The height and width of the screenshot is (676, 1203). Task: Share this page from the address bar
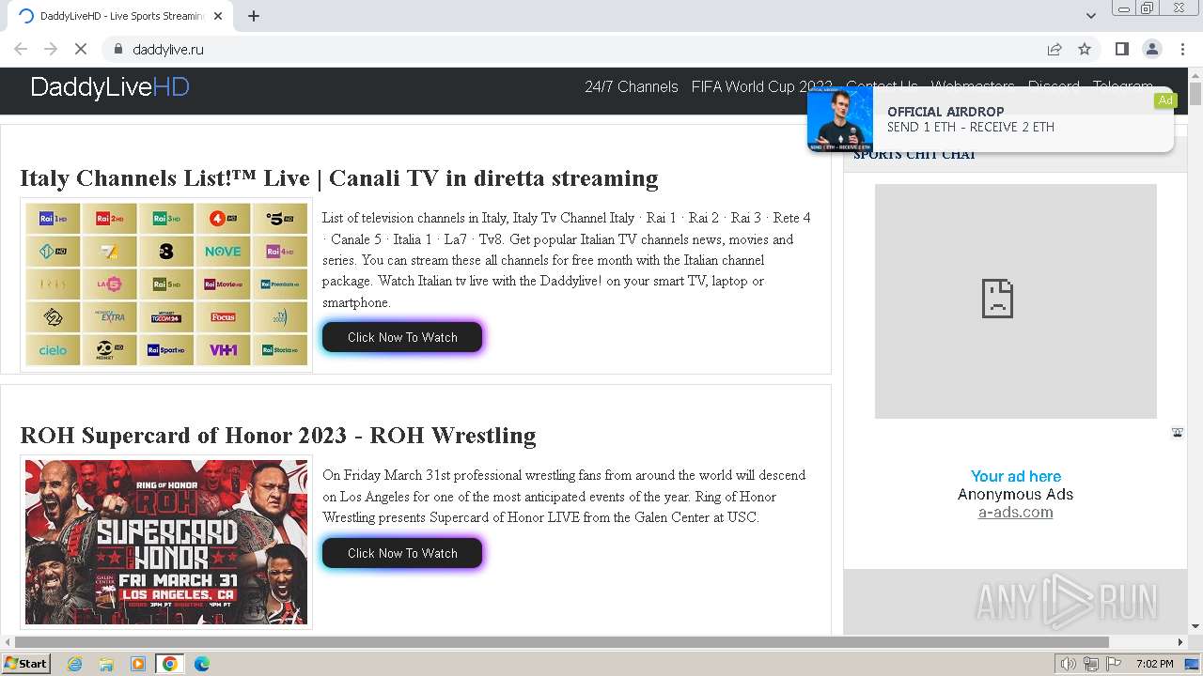(1055, 49)
